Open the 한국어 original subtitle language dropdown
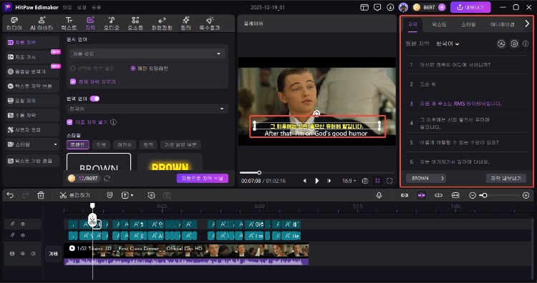 447,44
